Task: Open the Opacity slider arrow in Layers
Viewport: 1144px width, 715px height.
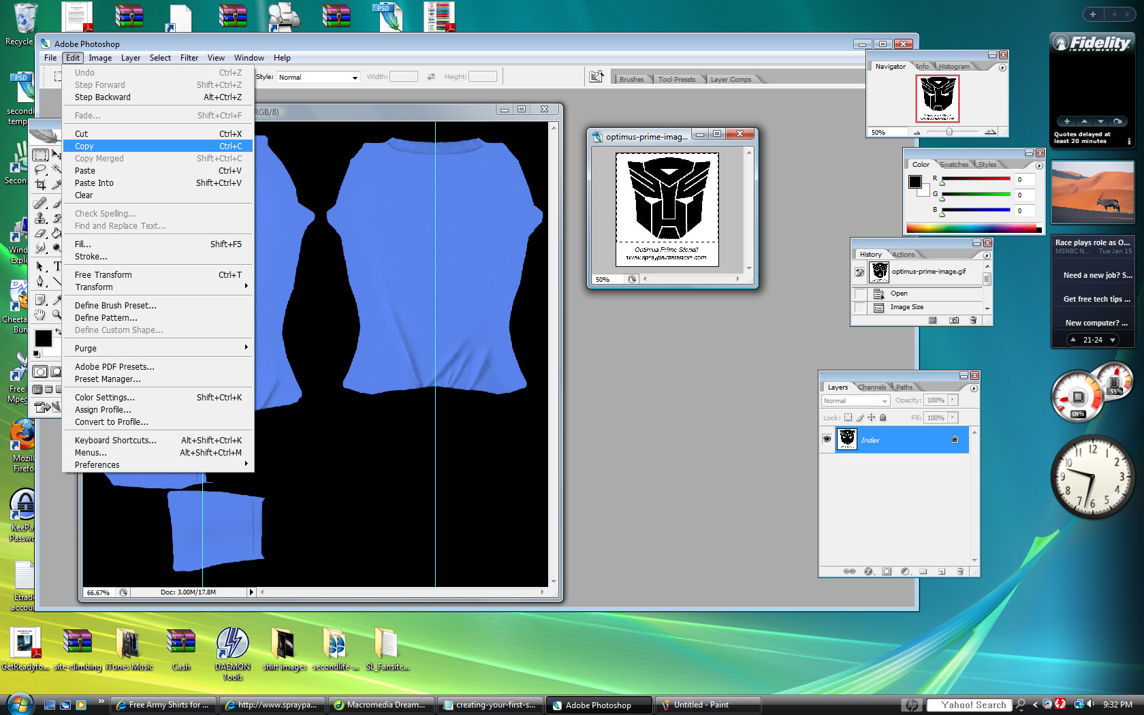Action: pyautogui.click(x=953, y=400)
